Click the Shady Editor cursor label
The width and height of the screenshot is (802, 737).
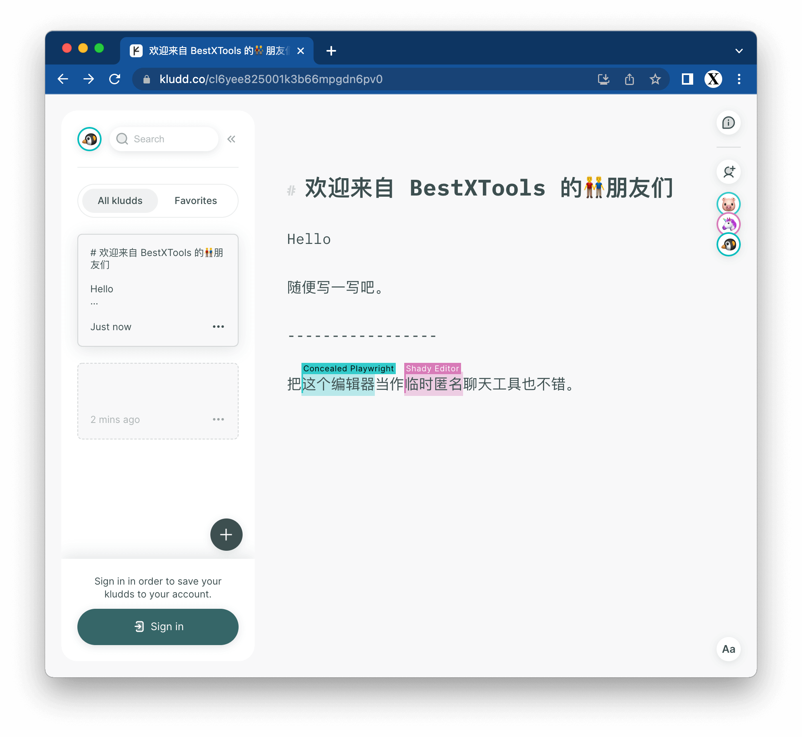[432, 368]
